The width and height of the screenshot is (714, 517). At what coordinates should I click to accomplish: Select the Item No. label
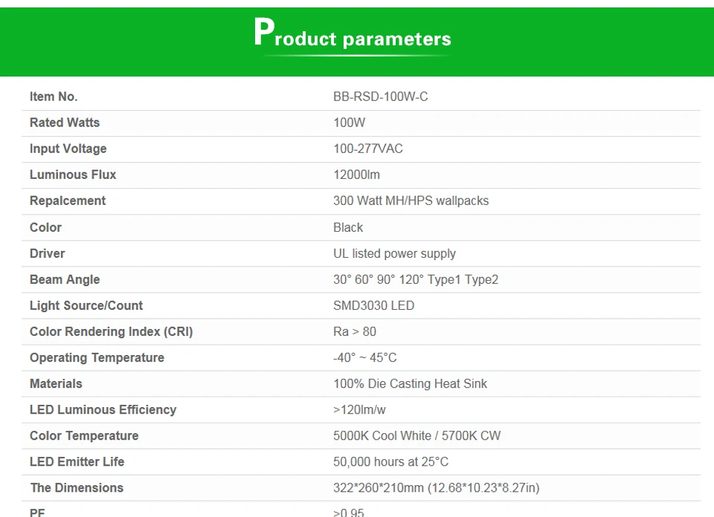point(54,97)
